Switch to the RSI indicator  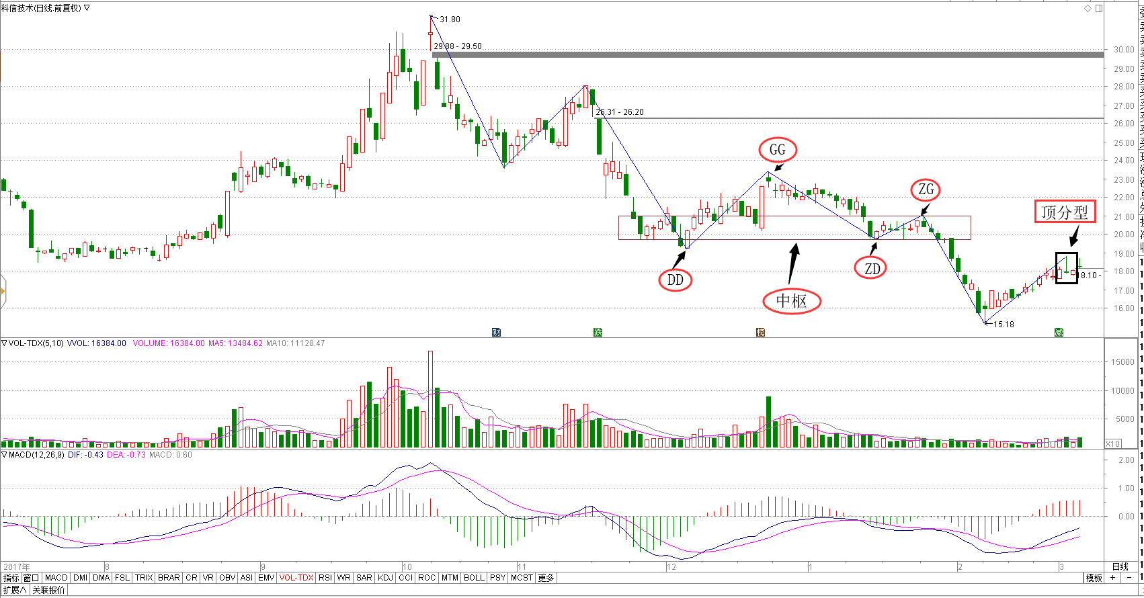coord(325,578)
